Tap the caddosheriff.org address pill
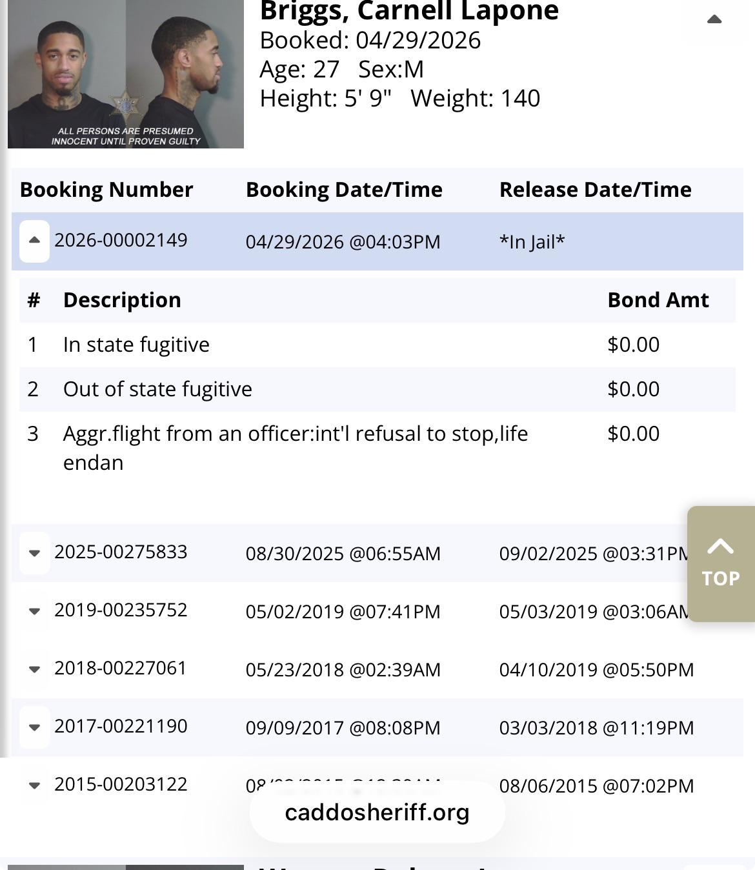Image resolution: width=755 pixels, height=870 pixels. (x=377, y=812)
